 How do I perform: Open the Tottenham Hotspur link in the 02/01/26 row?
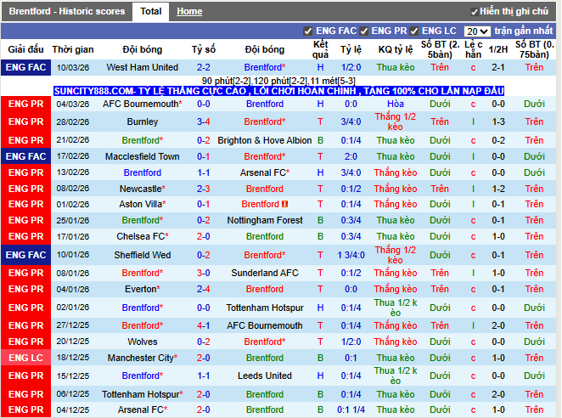(x=265, y=308)
